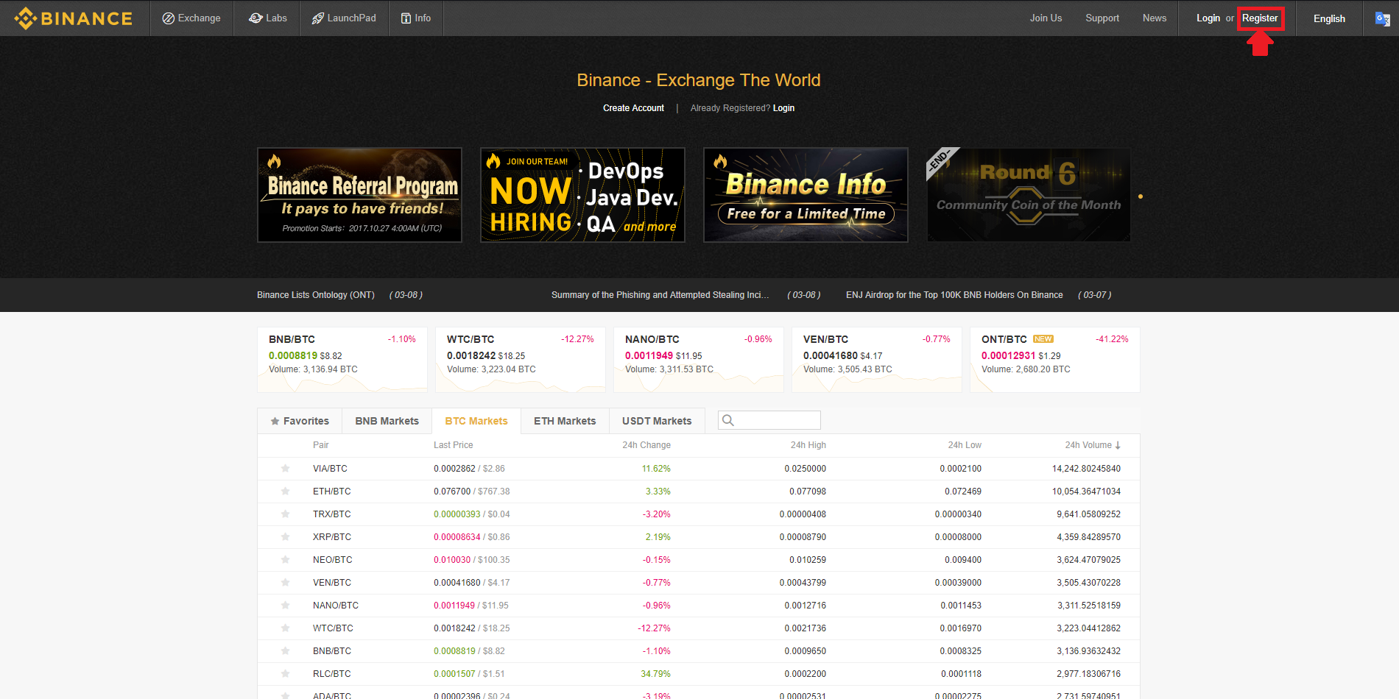This screenshot has height=699, width=1399.
Task: Favorite the NEO/BTC pair star
Action: pos(286,560)
